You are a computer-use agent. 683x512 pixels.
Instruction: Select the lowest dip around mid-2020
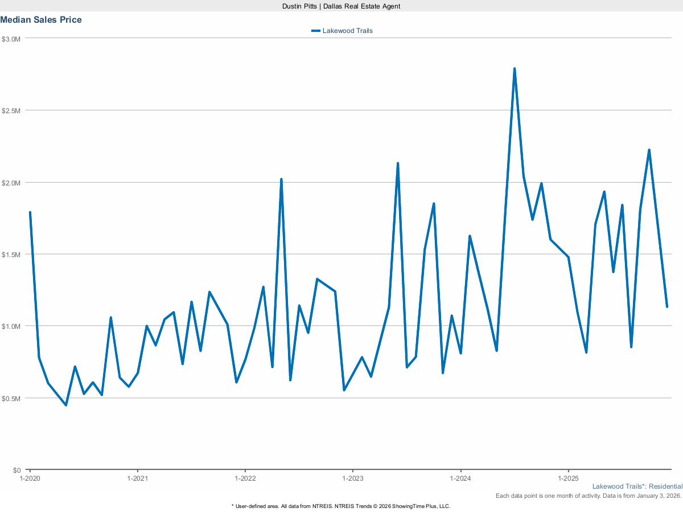click(65, 405)
